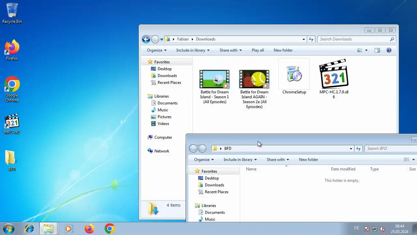417x235 pixels.
Task: Select Pictures in Downloads window sidebar
Action: (x=164, y=117)
